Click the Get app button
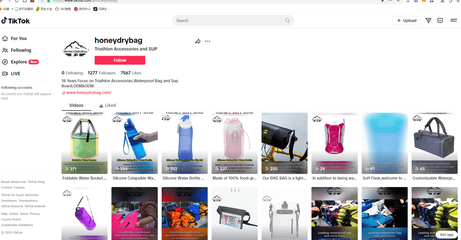 446,234
